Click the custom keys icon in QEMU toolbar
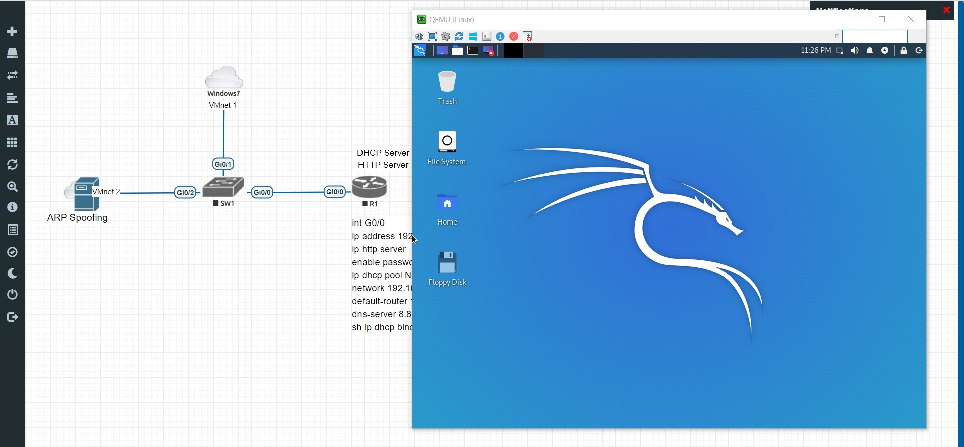This screenshot has width=964, height=447. point(487,36)
